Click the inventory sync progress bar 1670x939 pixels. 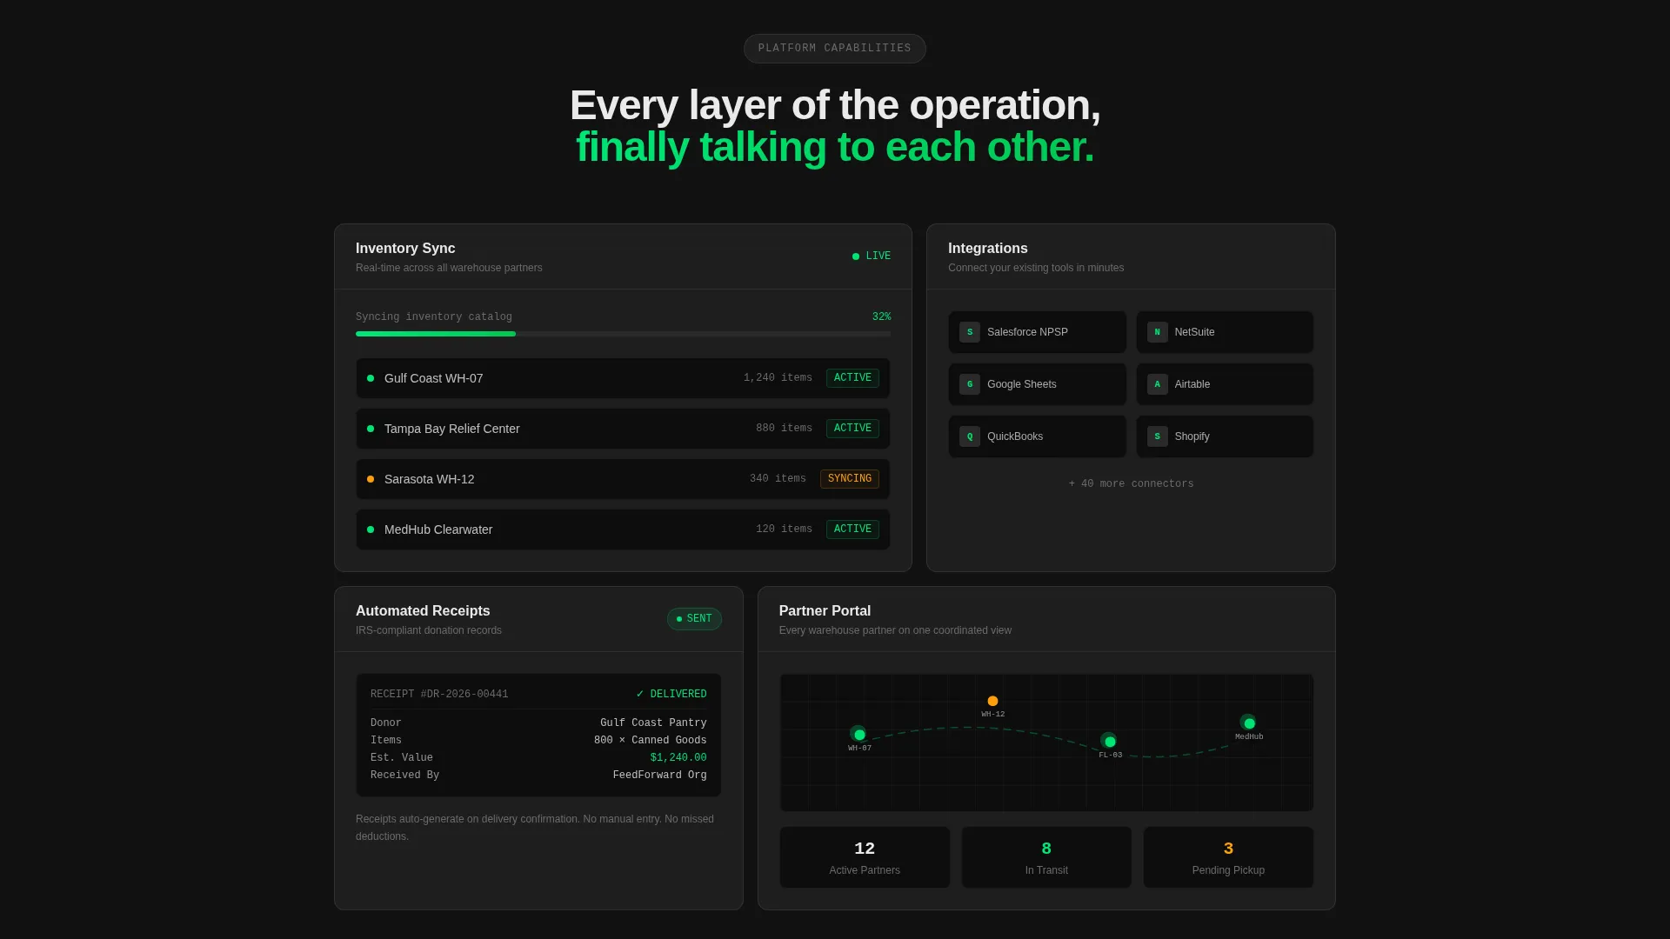(x=623, y=334)
